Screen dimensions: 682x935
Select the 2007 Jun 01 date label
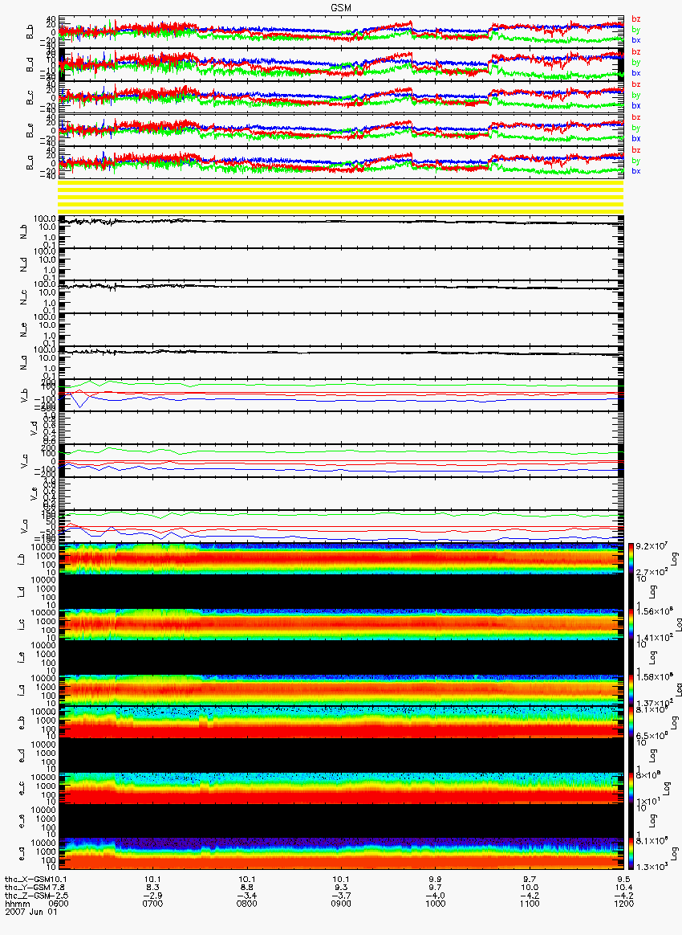pyautogui.click(x=31, y=912)
